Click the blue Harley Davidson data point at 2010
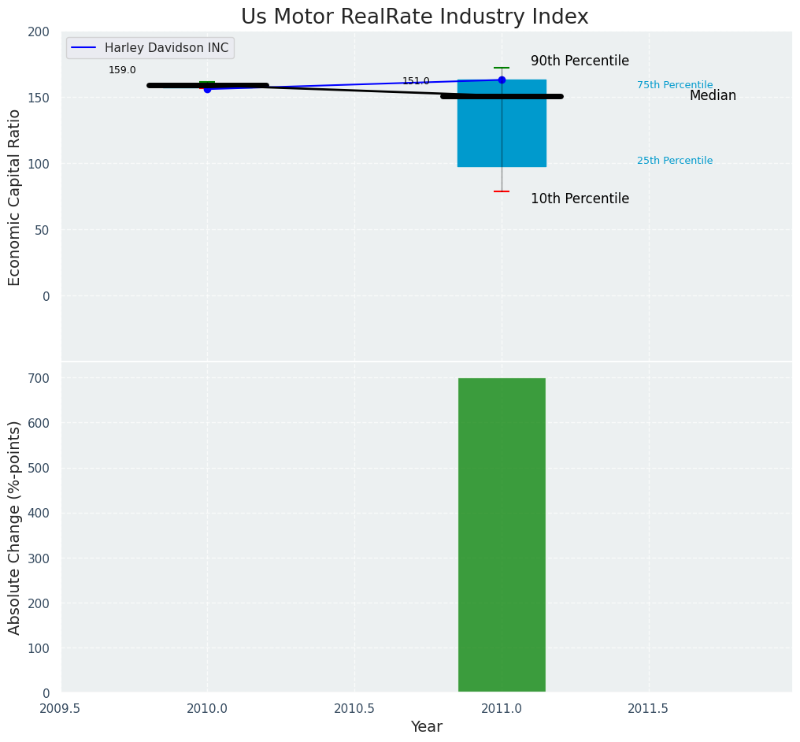 click(207, 89)
